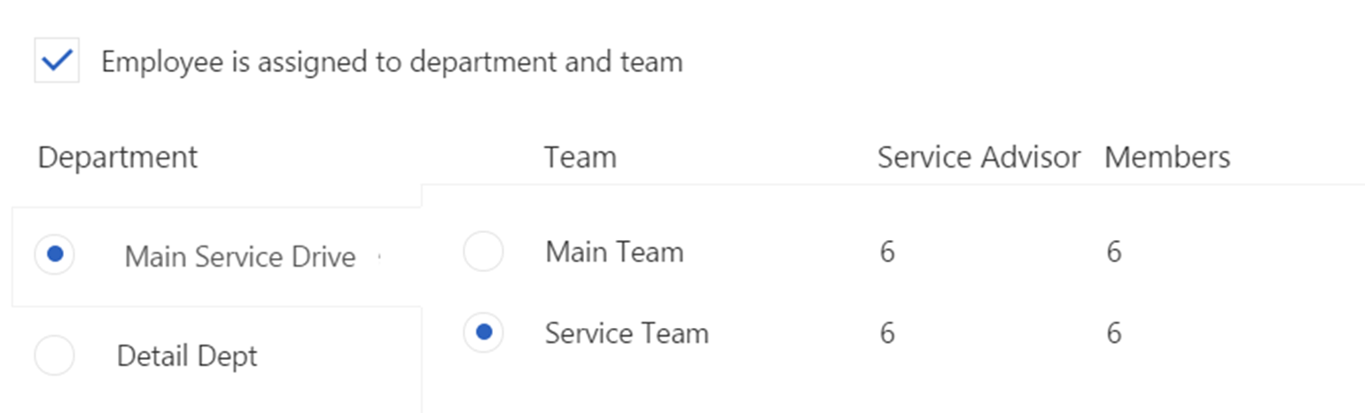The image size is (1365, 413).
Task: Uncheck the employee assigned to department checkbox
Action: tap(57, 61)
